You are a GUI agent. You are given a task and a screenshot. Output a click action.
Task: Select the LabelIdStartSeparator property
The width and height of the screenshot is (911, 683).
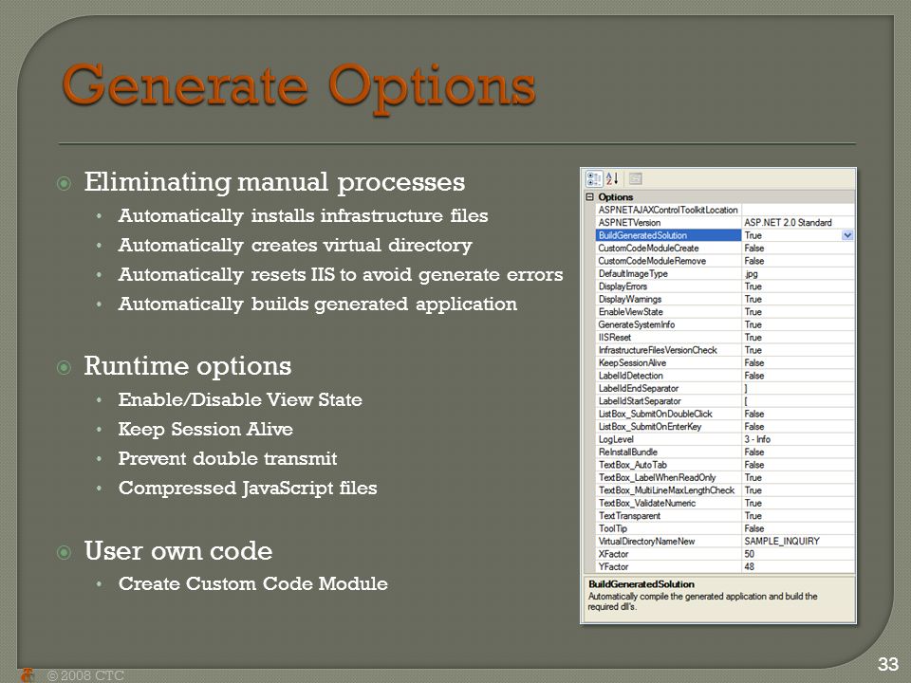pos(668,401)
